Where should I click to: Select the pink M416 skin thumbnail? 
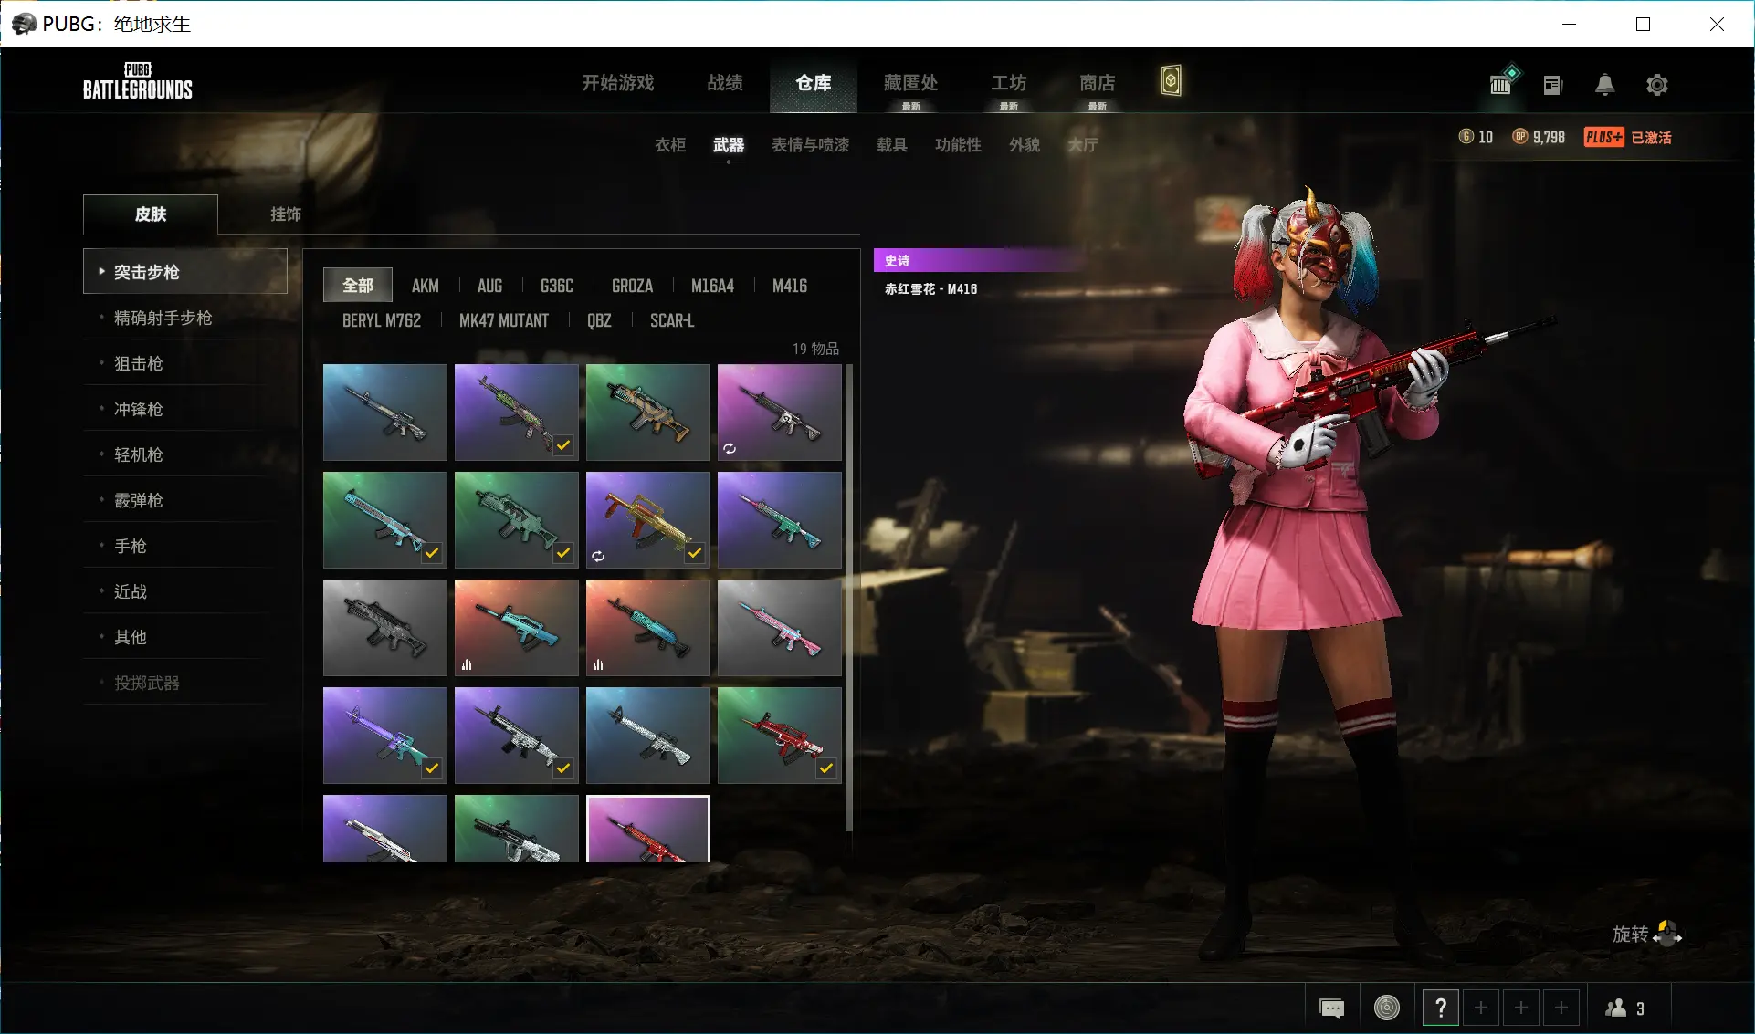pyautogui.click(x=780, y=628)
